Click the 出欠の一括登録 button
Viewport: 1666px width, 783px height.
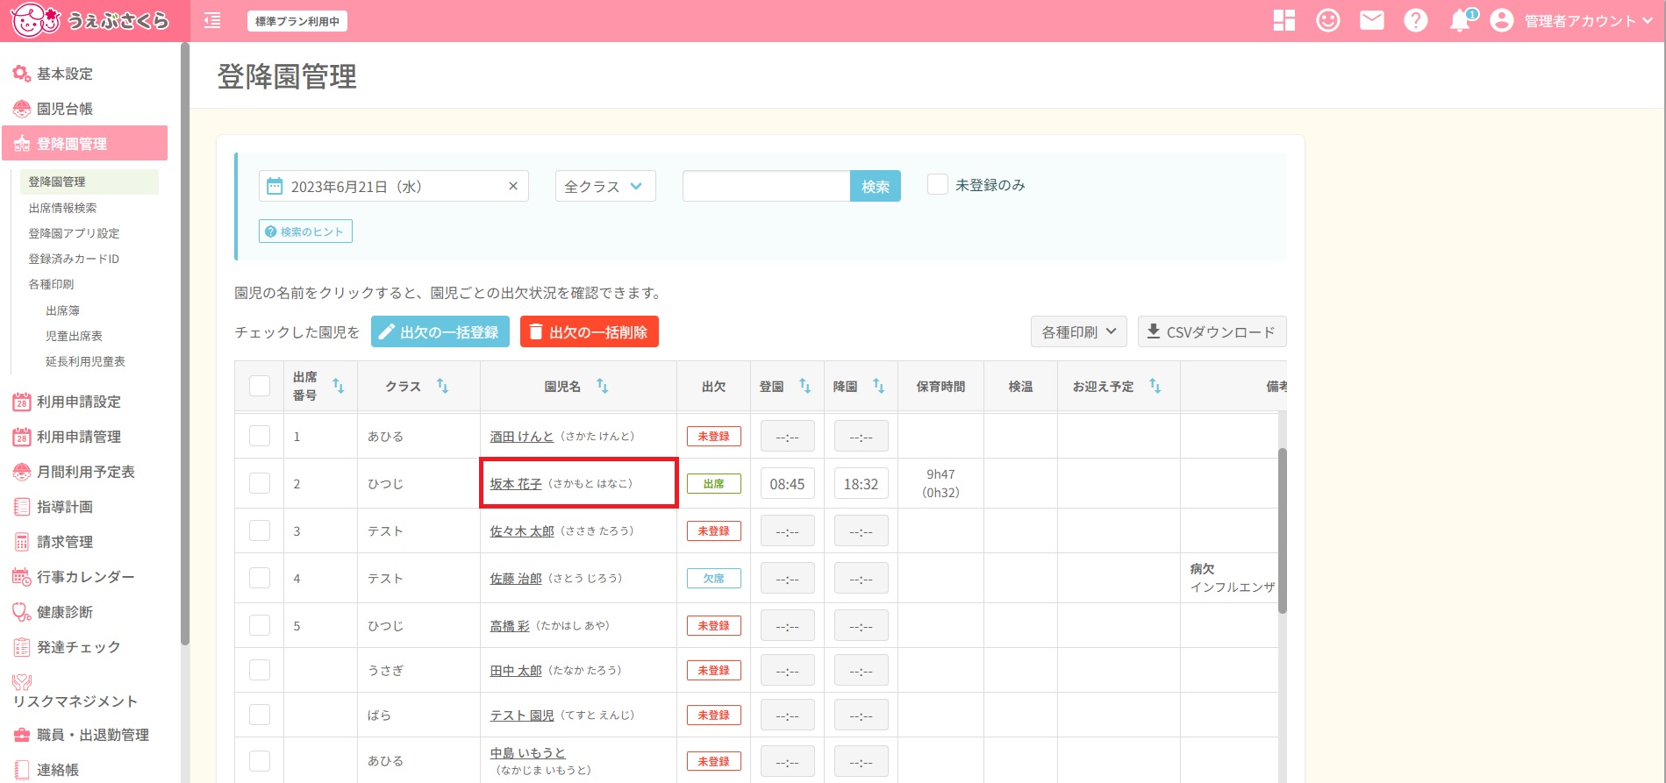click(440, 332)
